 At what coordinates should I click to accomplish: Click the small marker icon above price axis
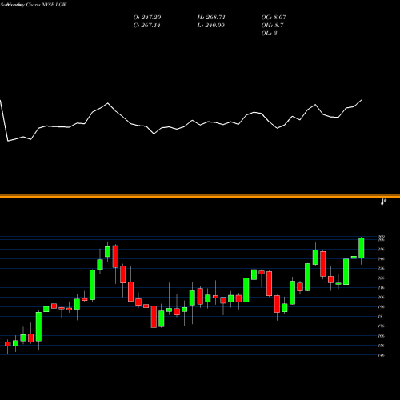(x=383, y=202)
